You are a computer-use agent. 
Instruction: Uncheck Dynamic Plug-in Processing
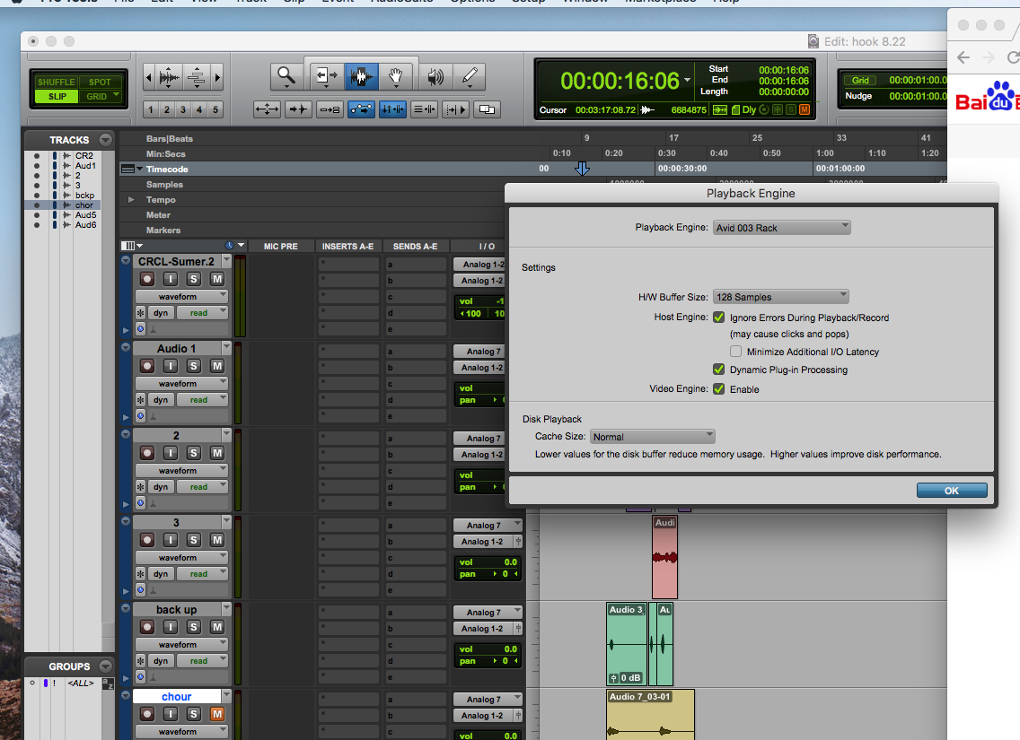tap(719, 369)
